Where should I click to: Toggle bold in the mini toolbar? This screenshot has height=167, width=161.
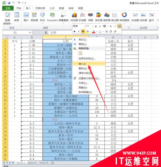(x=74, y=31)
